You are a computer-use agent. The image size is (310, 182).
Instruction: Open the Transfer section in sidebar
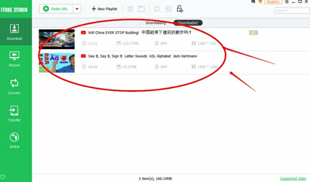coord(14,114)
